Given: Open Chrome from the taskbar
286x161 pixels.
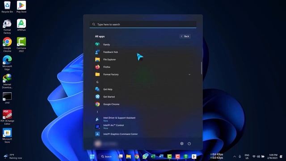Looking at the screenshot, I should pos(137,157).
